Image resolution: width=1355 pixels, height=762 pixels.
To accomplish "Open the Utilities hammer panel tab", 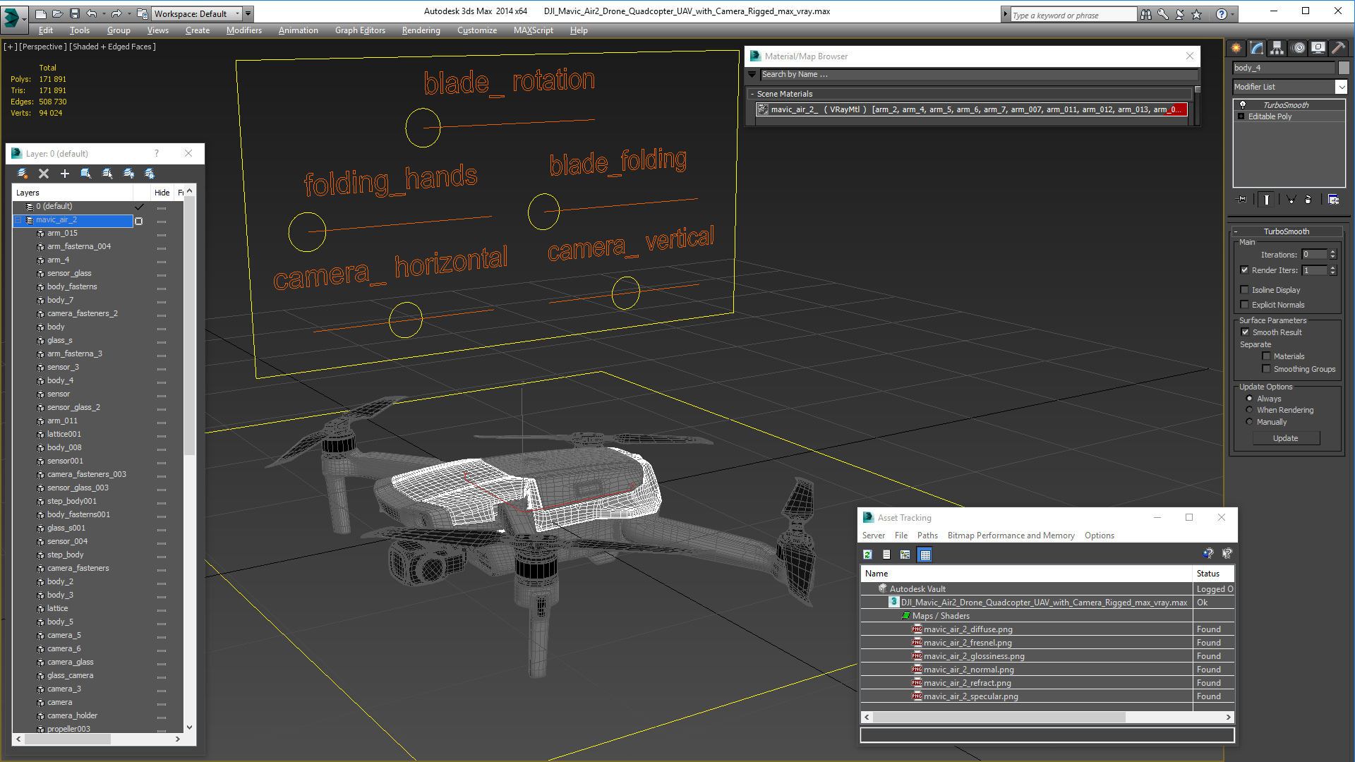I will pos(1338,48).
